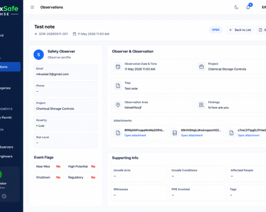Click the Observation Date & Time calendar icon
The height and width of the screenshot is (212, 266).
(118, 67)
